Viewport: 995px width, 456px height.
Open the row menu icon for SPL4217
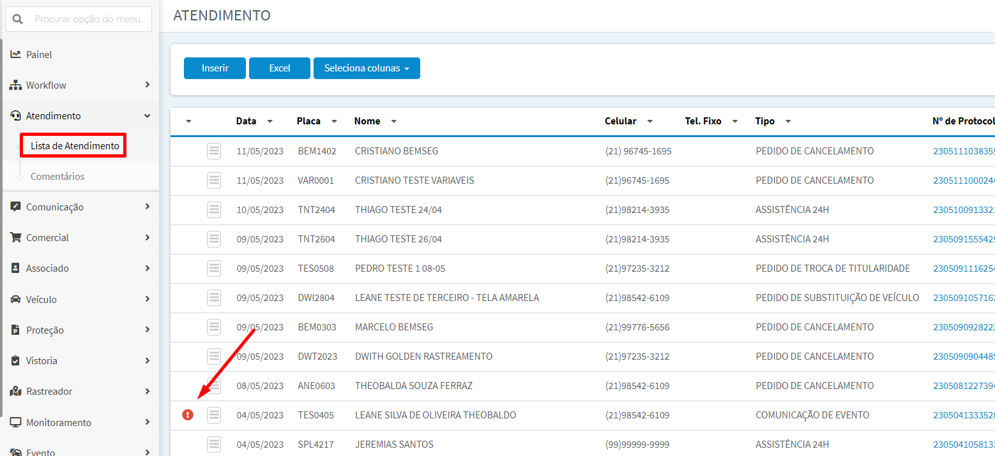tap(214, 445)
